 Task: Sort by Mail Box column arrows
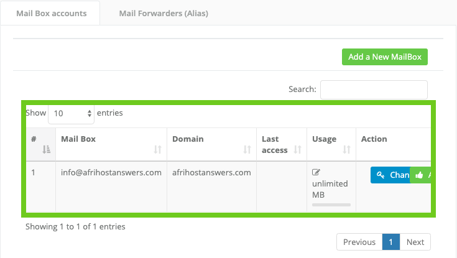[157, 149]
